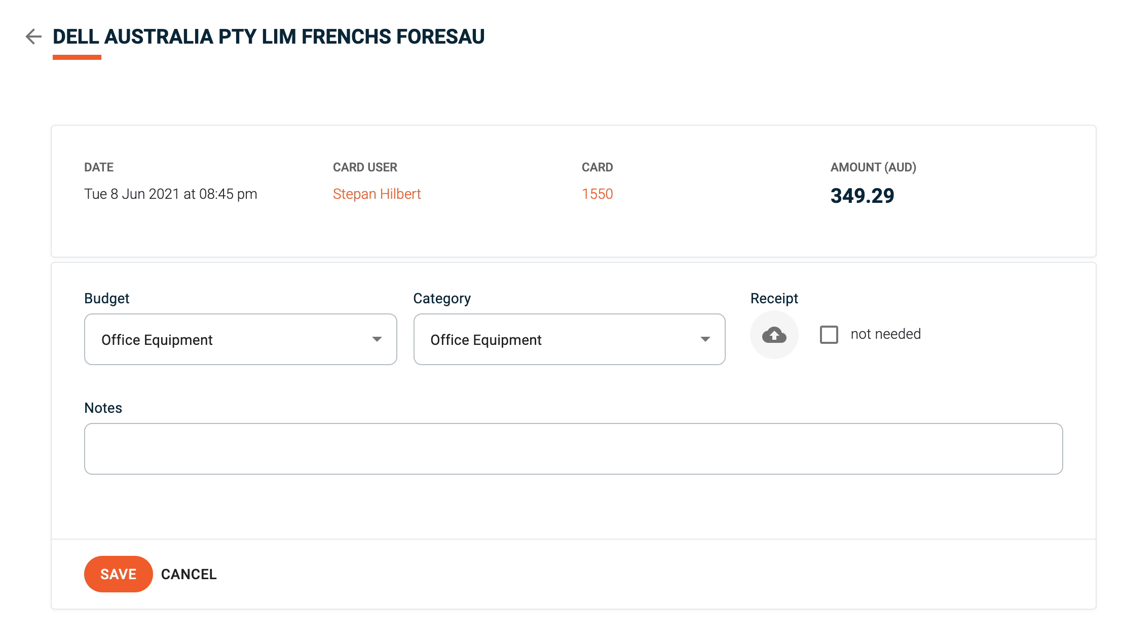Click CANCEL to discard changes

click(189, 574)
